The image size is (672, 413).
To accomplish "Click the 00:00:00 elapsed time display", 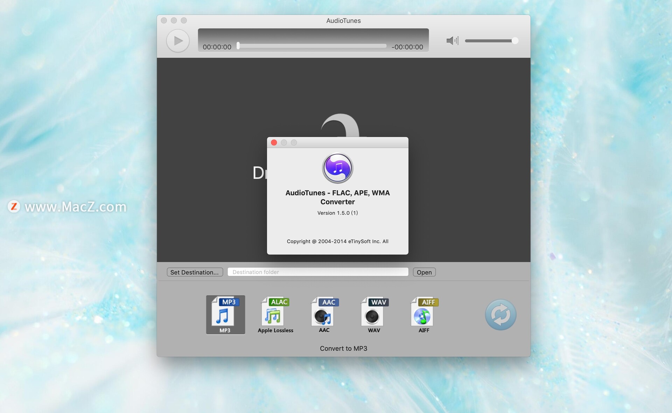I will tap(217, 46).
